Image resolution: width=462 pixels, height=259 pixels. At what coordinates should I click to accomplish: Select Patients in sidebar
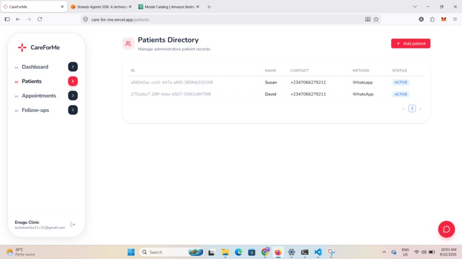tap(32, 81)
